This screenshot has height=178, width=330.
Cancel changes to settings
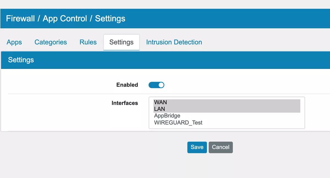point(221,147)
